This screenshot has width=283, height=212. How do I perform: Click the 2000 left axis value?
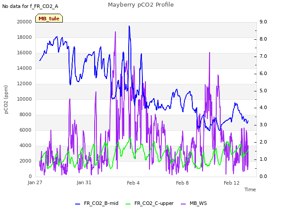pos(26,161)
